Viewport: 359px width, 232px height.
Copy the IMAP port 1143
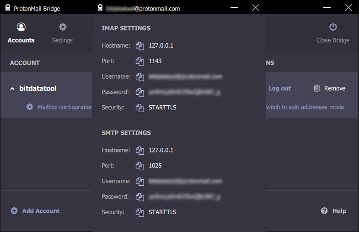click(139, 61)
